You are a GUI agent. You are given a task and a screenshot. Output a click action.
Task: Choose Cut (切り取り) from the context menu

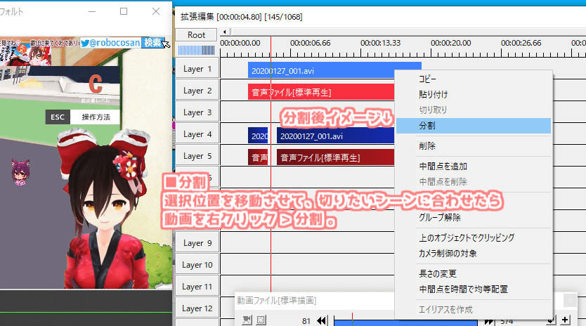tap(433, 110)
